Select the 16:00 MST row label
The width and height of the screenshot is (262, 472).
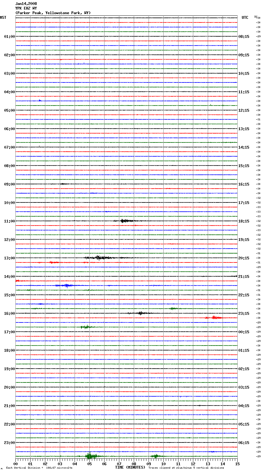tap(10, 314)
